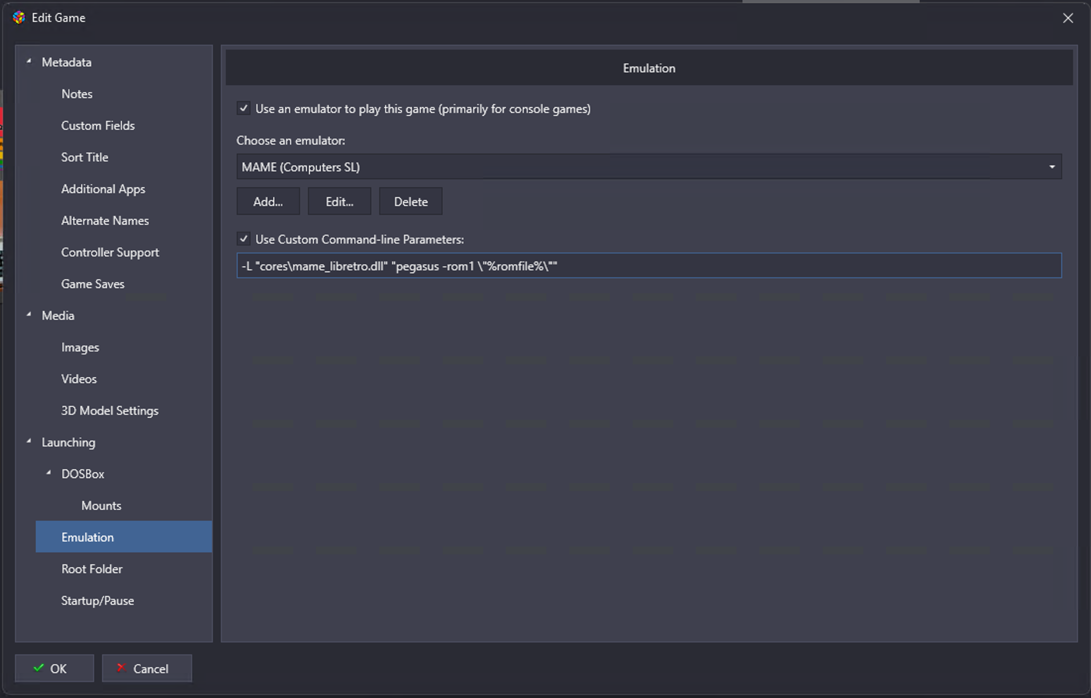Image resolution: width=1091 pixels, height=698 pixels.
Task: Discard changes with the Cancel button
Action: [147, 668]
